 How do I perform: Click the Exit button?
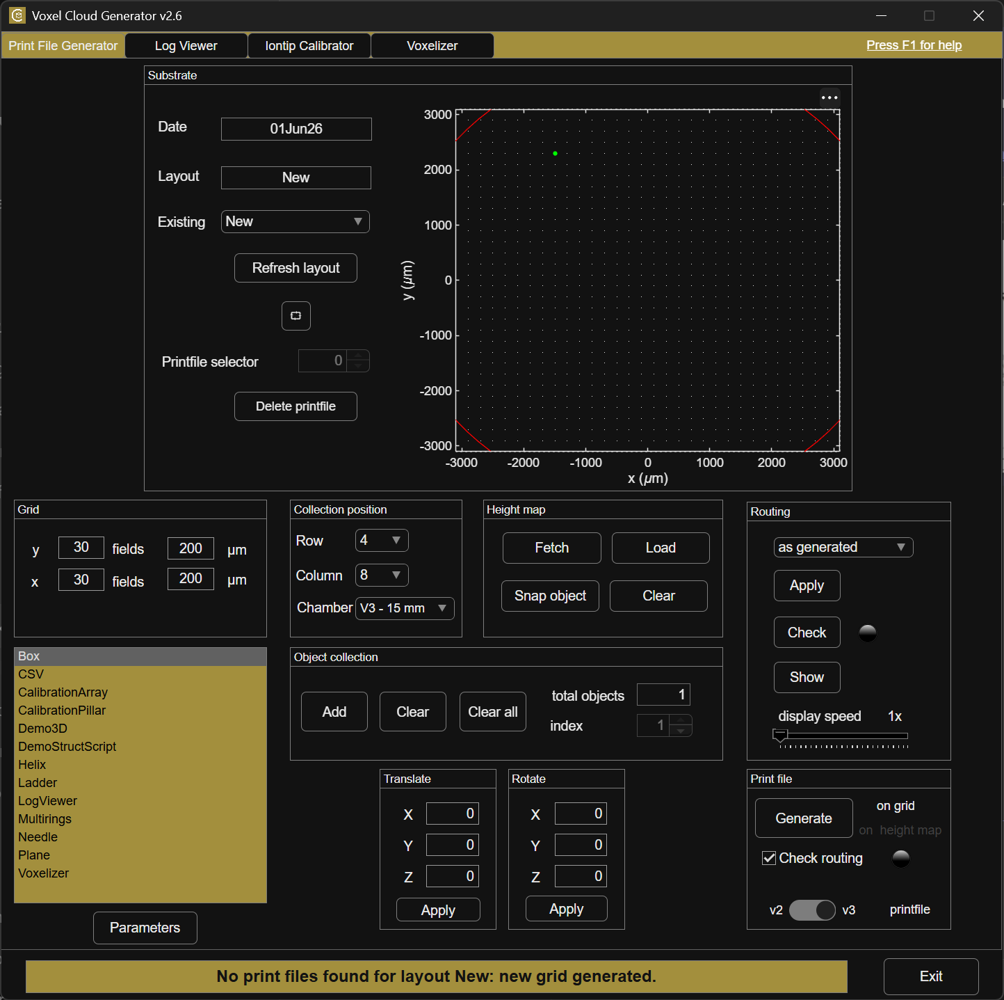931,976
